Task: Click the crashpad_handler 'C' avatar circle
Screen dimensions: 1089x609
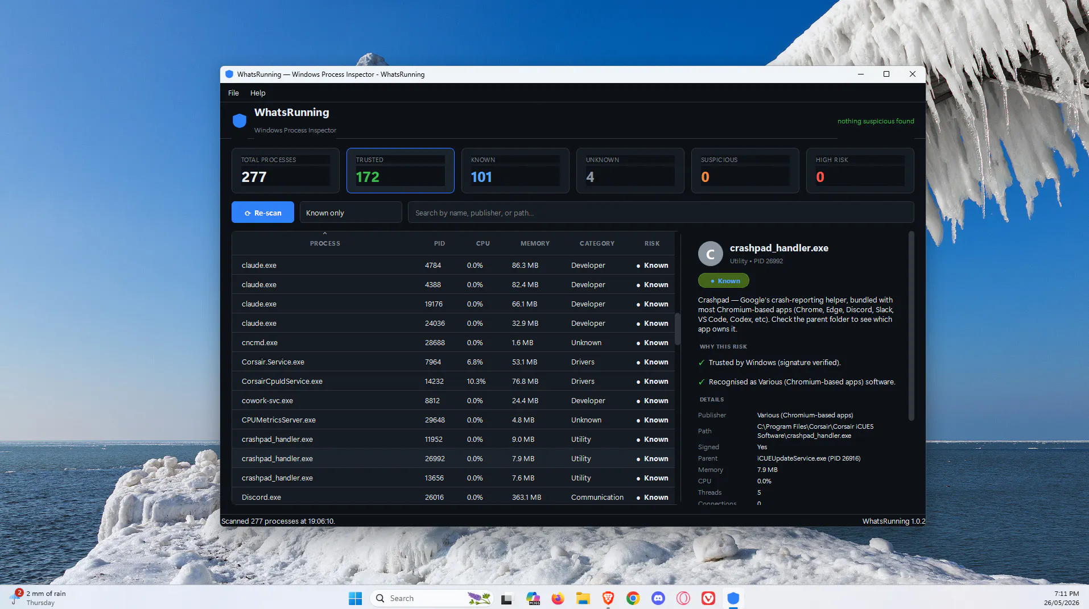Action: (x=710, y=254)
